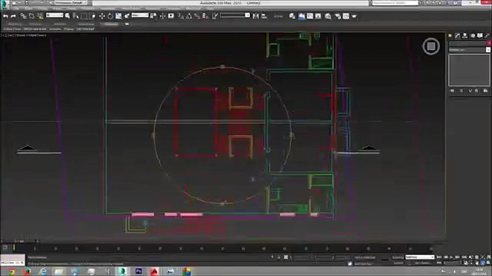
Task: Open the Select by Name dialog
Action: click(76, 16)
